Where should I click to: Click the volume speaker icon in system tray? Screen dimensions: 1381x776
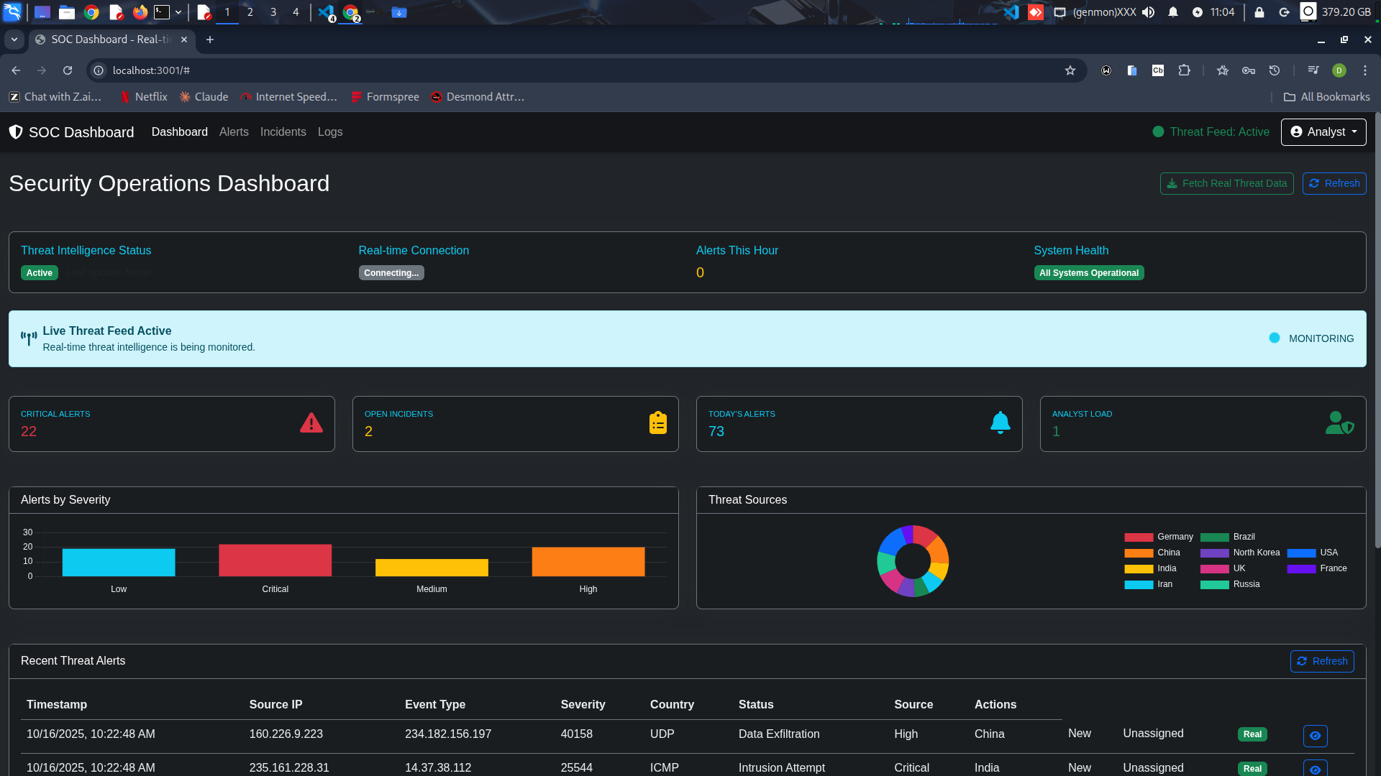coord(1149,12)
